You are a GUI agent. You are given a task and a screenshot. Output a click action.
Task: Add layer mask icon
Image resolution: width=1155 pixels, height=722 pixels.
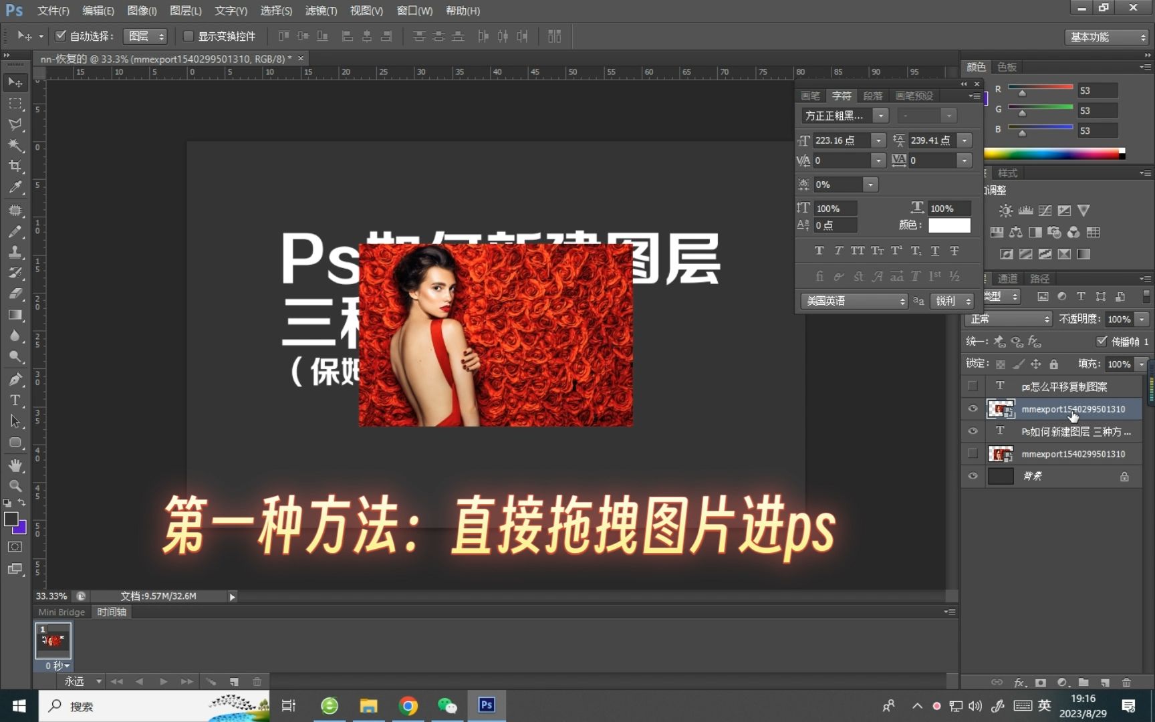1041,682
